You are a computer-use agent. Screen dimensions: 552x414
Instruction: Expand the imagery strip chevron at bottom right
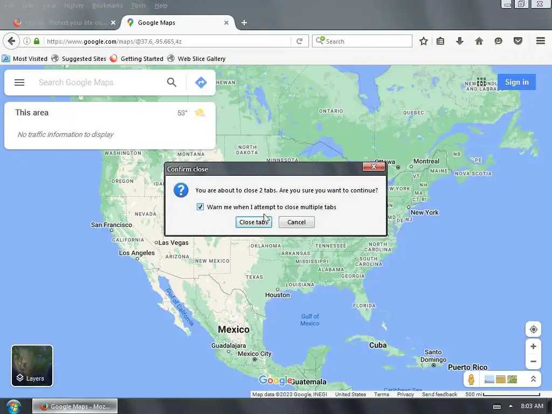pyautogui.click(x=533, y=379)
